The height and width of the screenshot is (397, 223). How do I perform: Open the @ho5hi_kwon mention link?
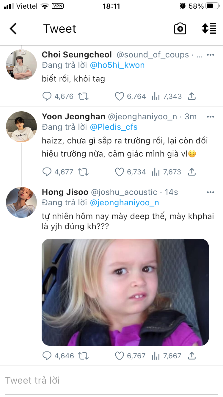tap(117, 65)
